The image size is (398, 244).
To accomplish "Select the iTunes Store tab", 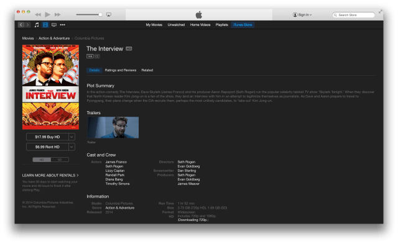I will [x=243, y=25].
